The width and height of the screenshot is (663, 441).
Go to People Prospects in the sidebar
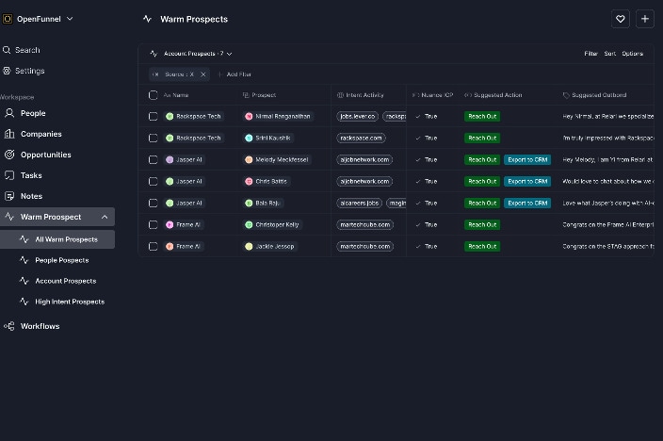coord(61,260)
